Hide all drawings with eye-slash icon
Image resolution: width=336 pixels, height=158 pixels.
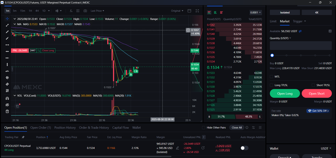tap(7, 105)
